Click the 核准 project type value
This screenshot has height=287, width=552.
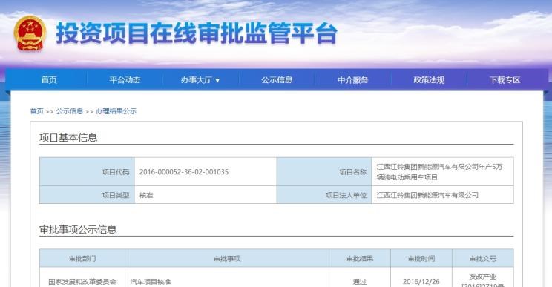point(146,195)
